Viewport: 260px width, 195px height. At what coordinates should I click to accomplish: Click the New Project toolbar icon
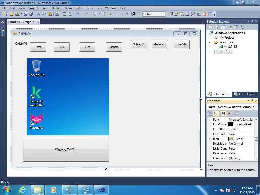click(6, 14)
